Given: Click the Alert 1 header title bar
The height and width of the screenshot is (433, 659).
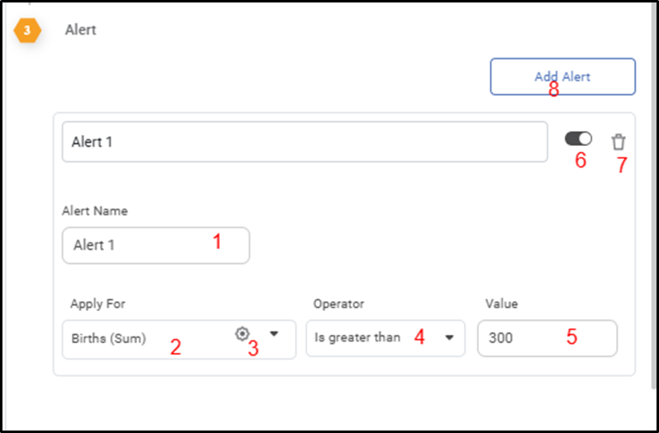Looking at the screenshot, I should point(305,142).
